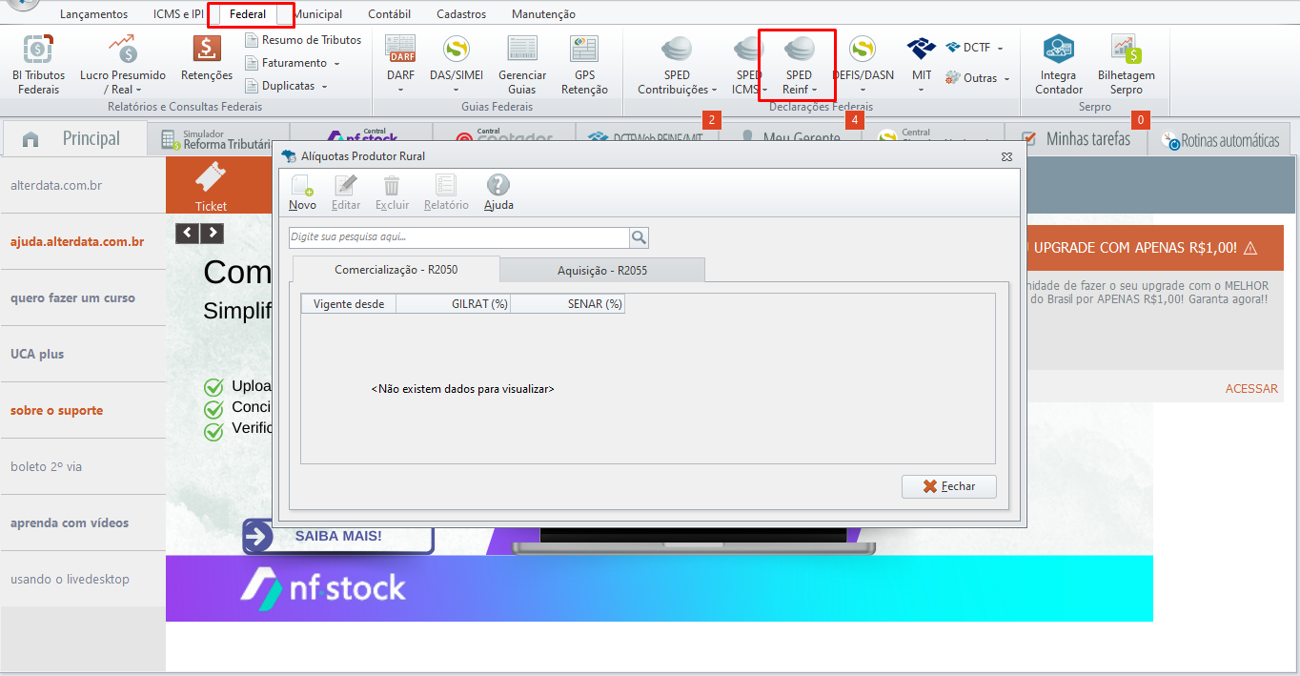1300x676 pixels.
Task: Select Aquisição - R2055 tab
Action: coord(602,271)
